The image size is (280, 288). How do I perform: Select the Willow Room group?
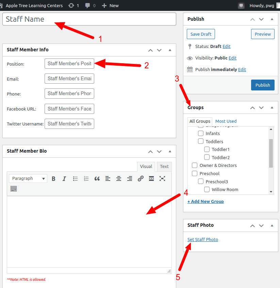coord(207,189)
